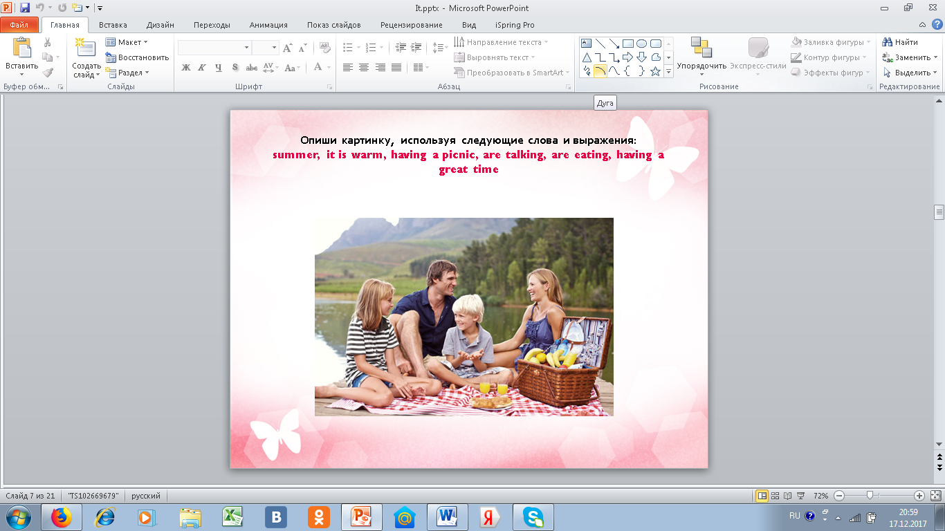Select the Down Arrow block shape
Screen dimensions: 945x531
click(x=642, y=57)
